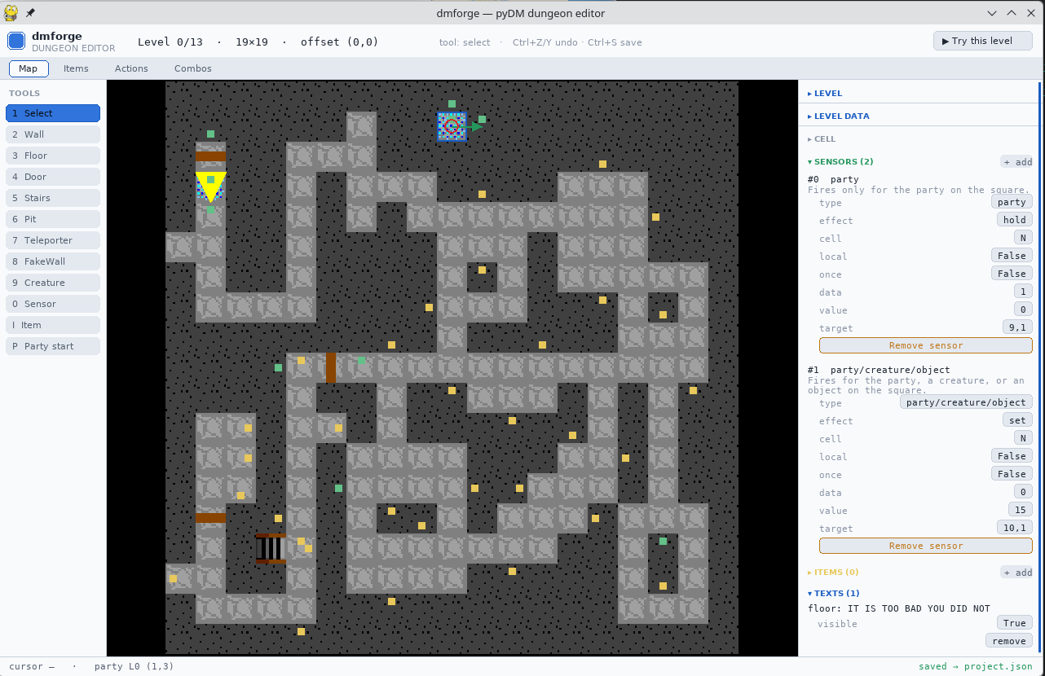Viewport: 1045px width, 676px height.
Task: Edit sensor #0 value field 0
Action: click(x=1025, y=309)
